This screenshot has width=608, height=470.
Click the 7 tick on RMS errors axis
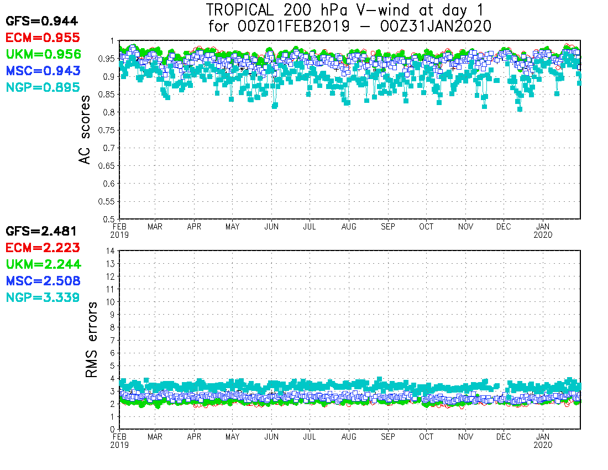coord(112,340)
